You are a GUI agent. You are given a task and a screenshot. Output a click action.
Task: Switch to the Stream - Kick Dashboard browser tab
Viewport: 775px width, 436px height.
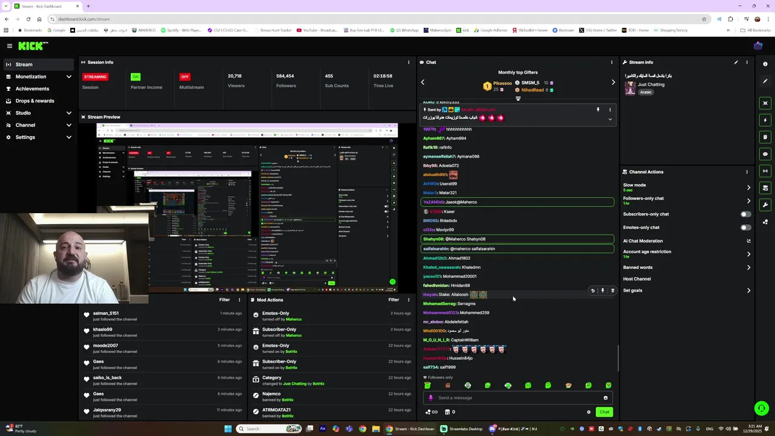47,6
